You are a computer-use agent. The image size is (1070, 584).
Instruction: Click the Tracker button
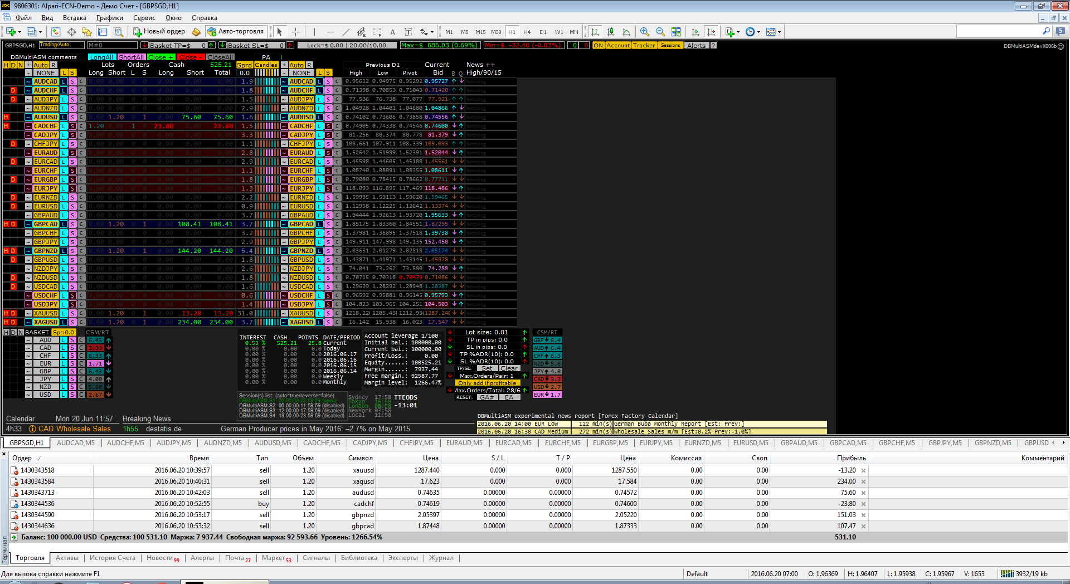(x=644, y=45)
